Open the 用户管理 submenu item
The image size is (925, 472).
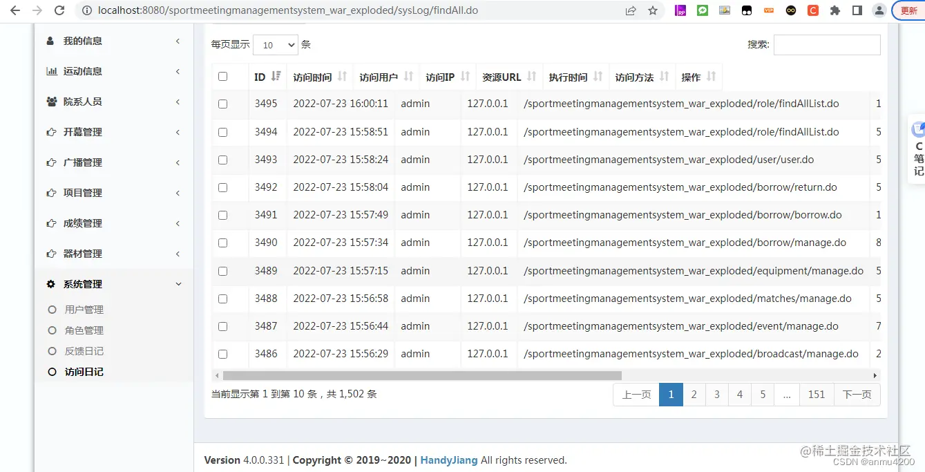[x=84, y=310]
